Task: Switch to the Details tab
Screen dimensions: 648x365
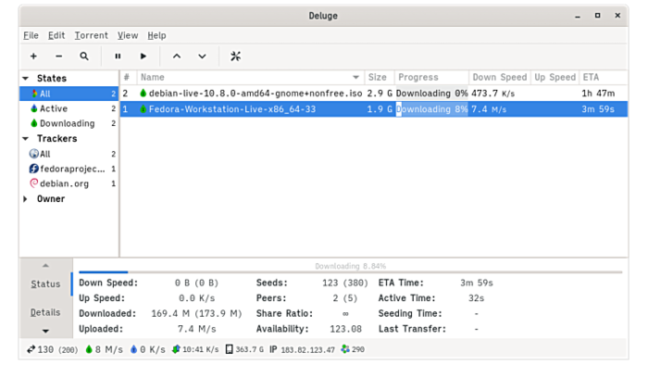Action: click(x=45, y=312)
